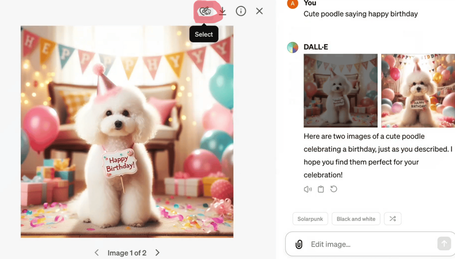The width and height of the screenshot is (455, 259).
Task: Apply the Solarpunk style suggestion
Action: [x=310, y=219]
